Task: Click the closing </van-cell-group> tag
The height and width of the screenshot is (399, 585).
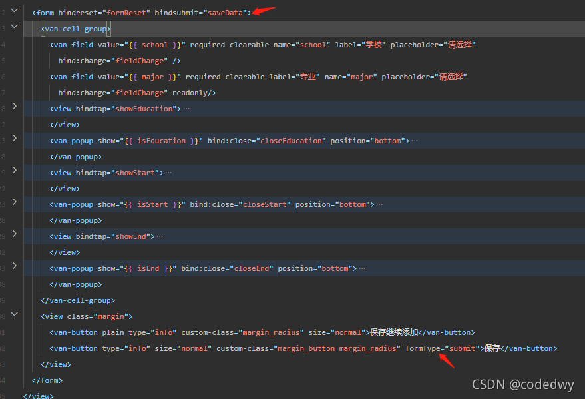Action: (x=78, y=300)
